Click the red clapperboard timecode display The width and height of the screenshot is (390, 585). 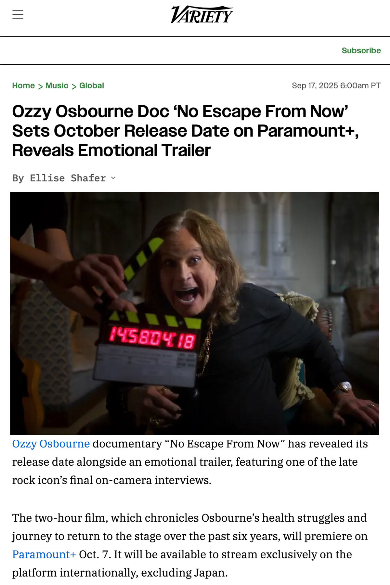click(152, 338)
